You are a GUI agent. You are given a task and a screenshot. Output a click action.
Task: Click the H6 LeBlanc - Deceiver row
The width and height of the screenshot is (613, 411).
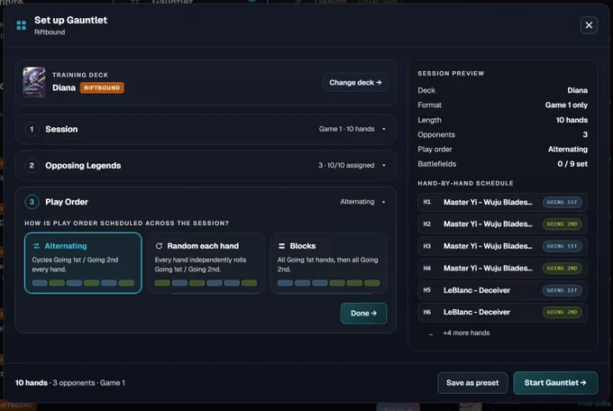tap(502, 312)
